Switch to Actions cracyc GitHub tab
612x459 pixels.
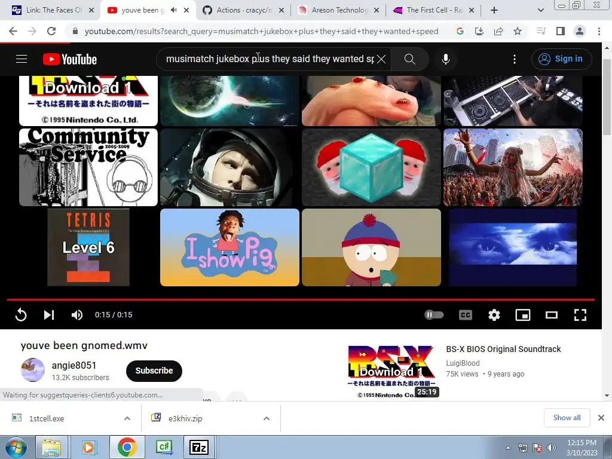pos(244,11)
